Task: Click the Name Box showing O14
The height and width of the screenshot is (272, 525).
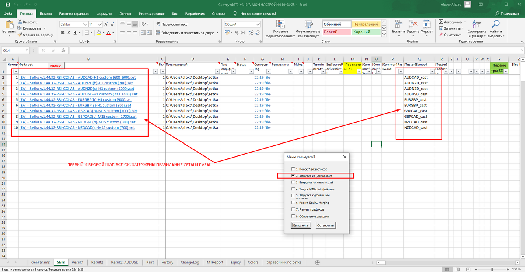Action: tap(15, 50)
